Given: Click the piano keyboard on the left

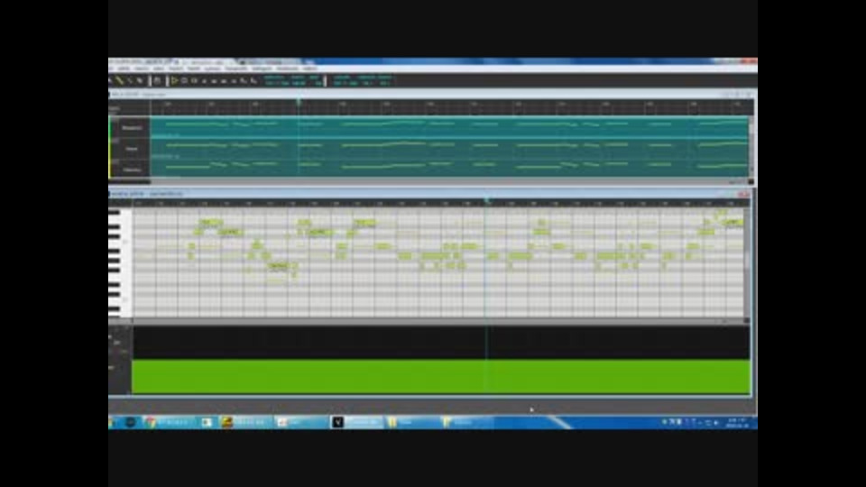Looking at the screenshot, I should click(120, 262).
